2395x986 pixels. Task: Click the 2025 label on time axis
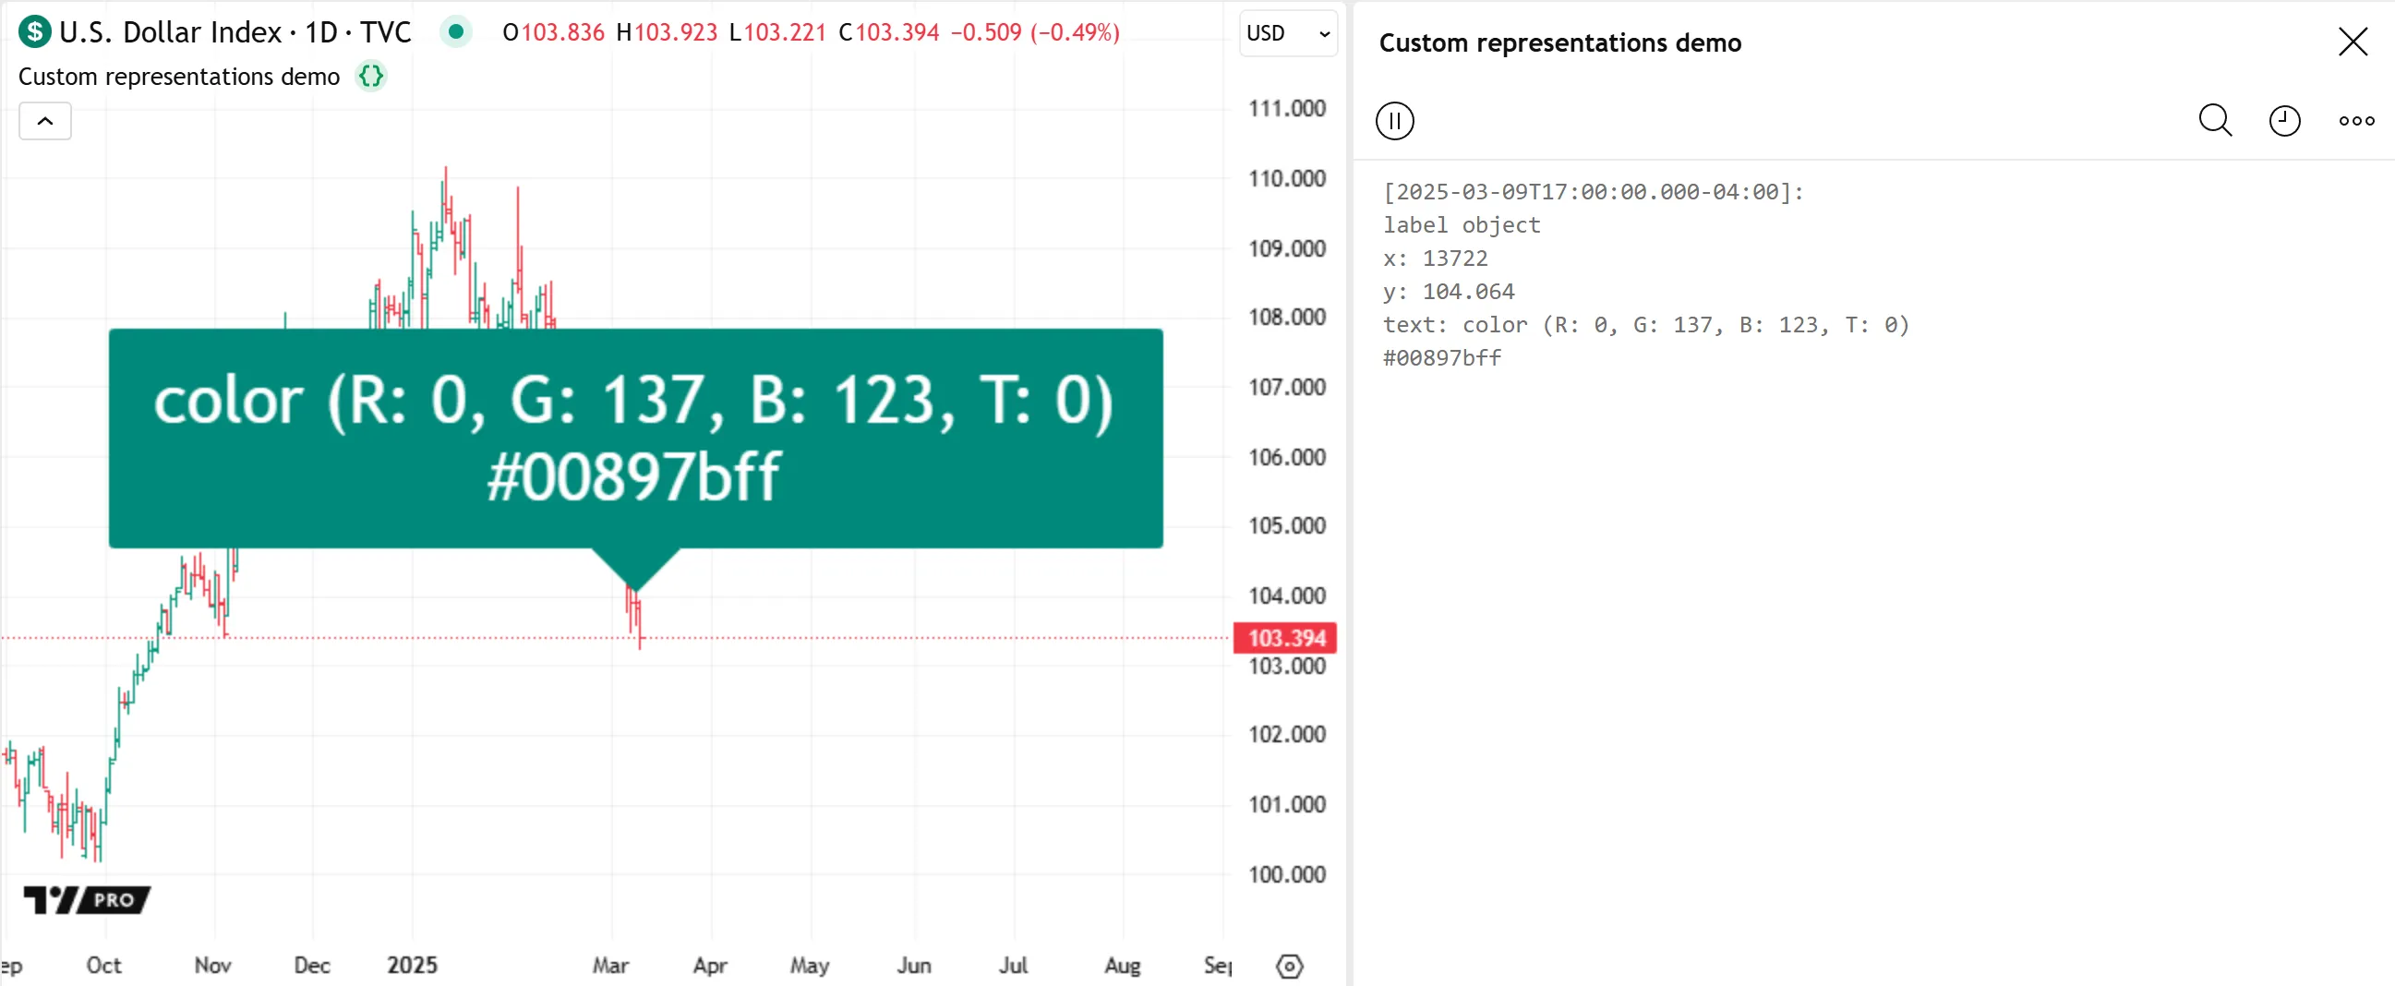(x=412, y=965)
